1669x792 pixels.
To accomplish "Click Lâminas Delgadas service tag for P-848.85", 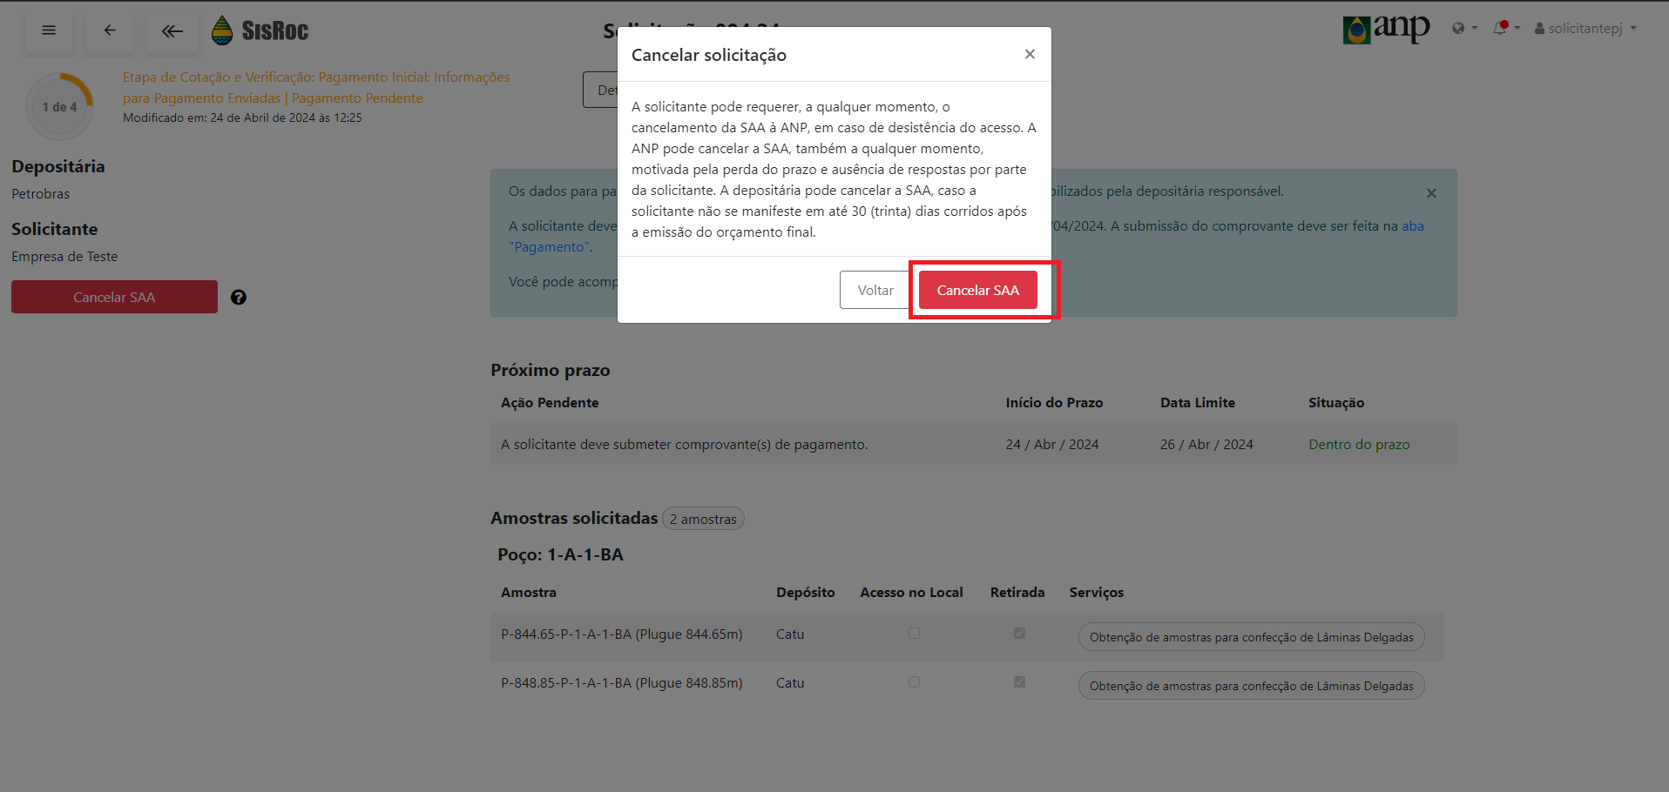I will 1251,686.
